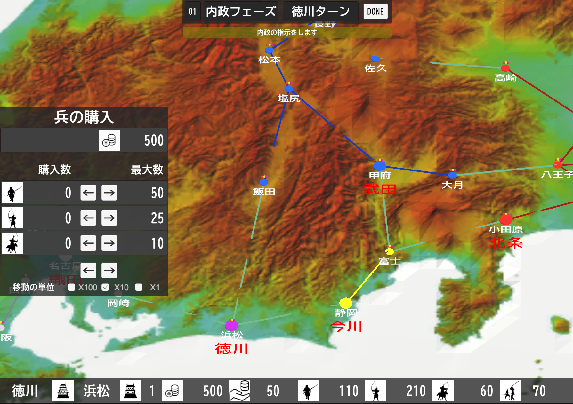Click the 購入数 column header
The image size is (573, 404).
54,170
